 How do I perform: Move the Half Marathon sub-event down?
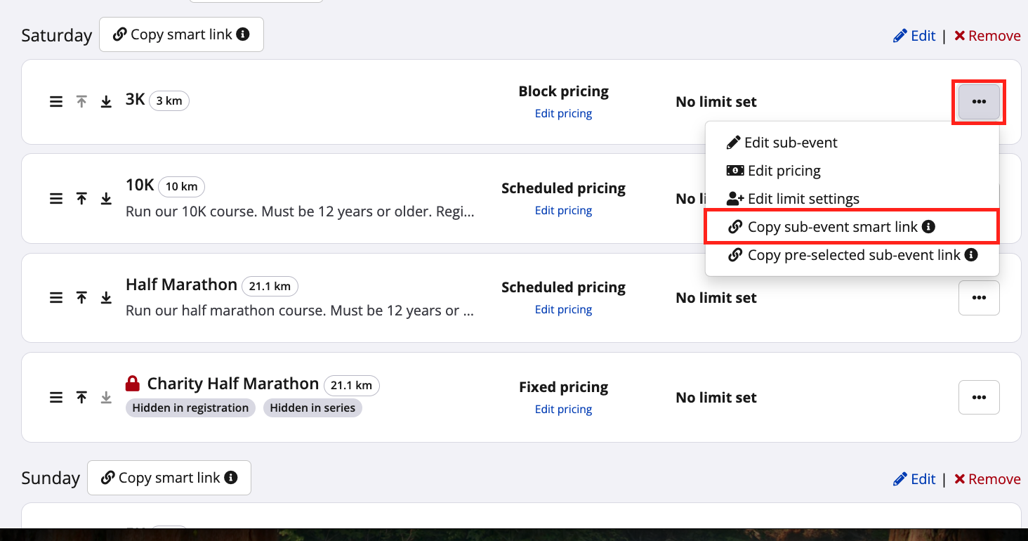(x=106, y=298)
